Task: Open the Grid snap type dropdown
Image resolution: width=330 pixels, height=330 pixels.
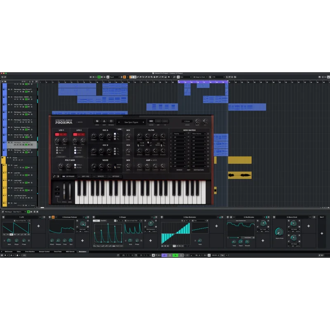Action: pyautogui.click(x=186, y=77)
